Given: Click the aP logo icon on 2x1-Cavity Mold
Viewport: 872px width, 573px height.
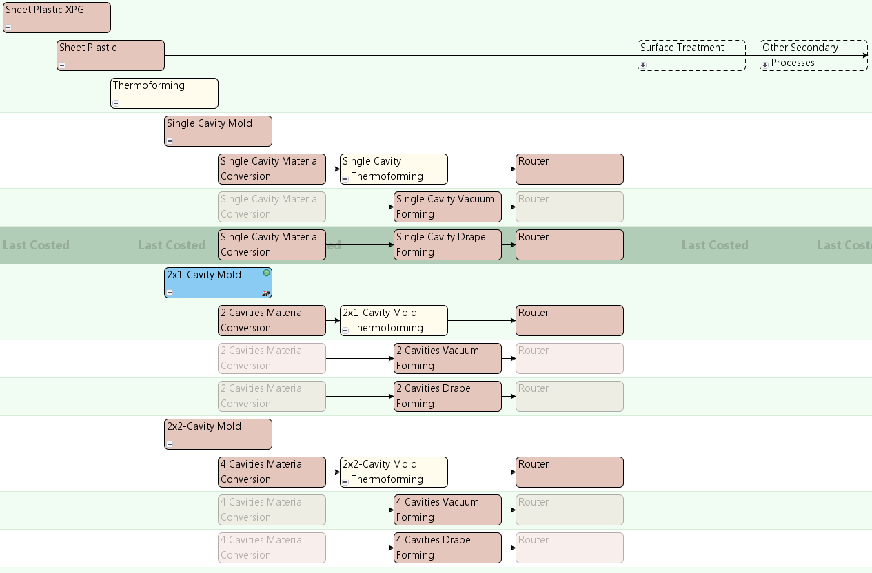Looking at the screenshot, I should (266, 293).
